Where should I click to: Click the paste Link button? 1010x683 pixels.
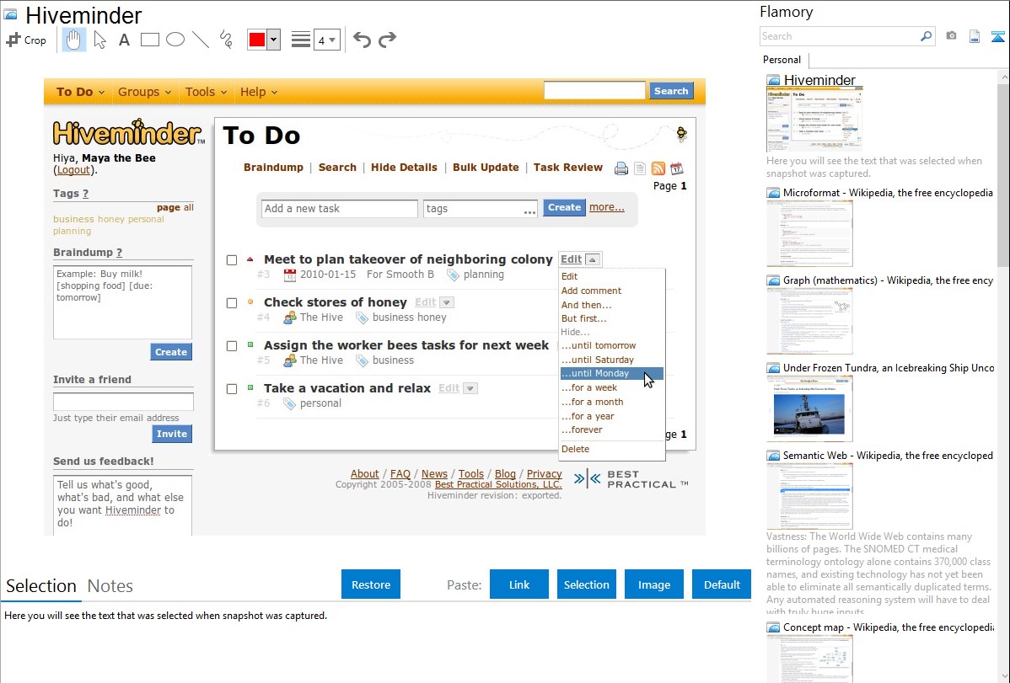click(519, 584)
